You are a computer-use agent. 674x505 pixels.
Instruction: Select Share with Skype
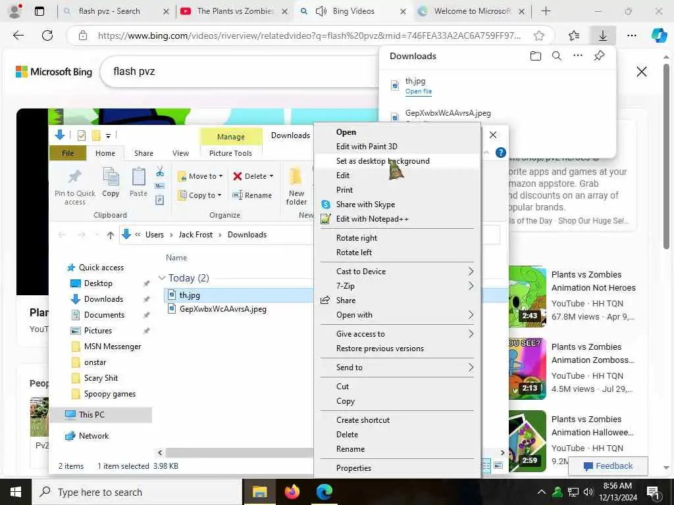pos(396,205)
